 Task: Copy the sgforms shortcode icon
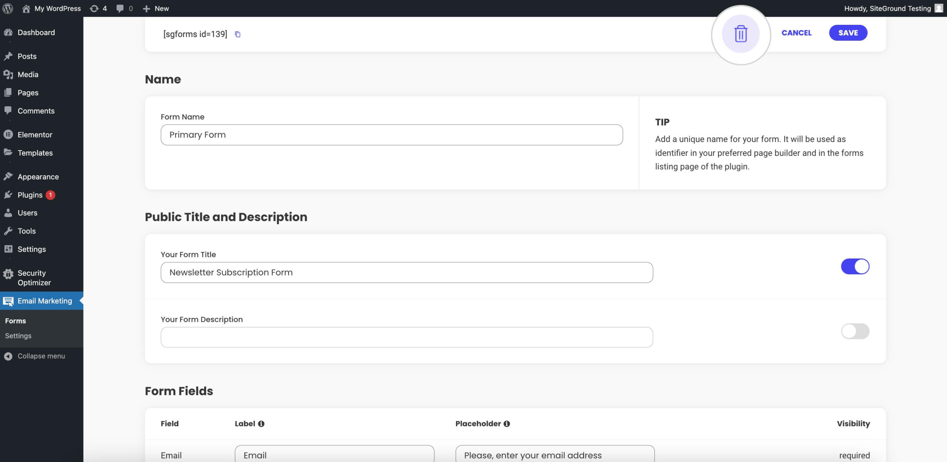(x=238, y=34)
